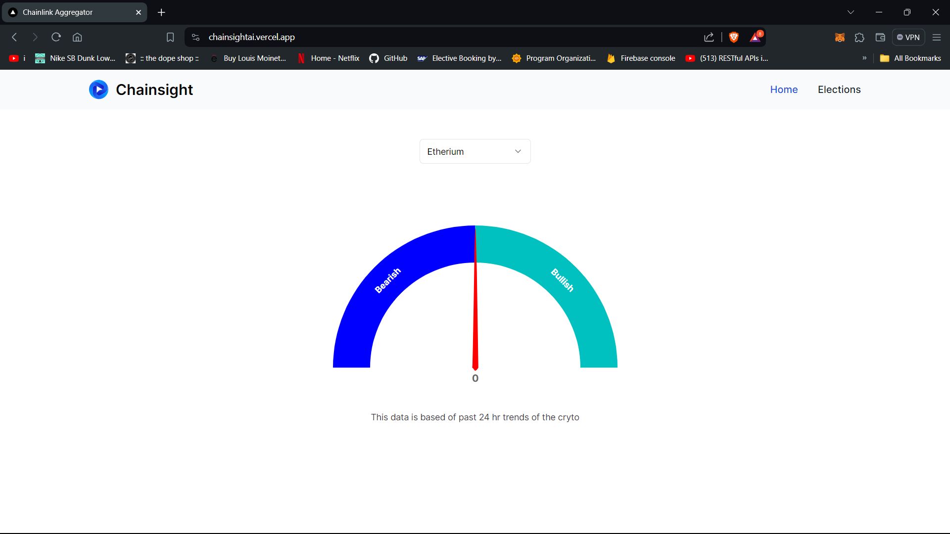Viewport: 950px width, 534px height.
Task: Open a new tab with plus icon
Action: point(161,12)
